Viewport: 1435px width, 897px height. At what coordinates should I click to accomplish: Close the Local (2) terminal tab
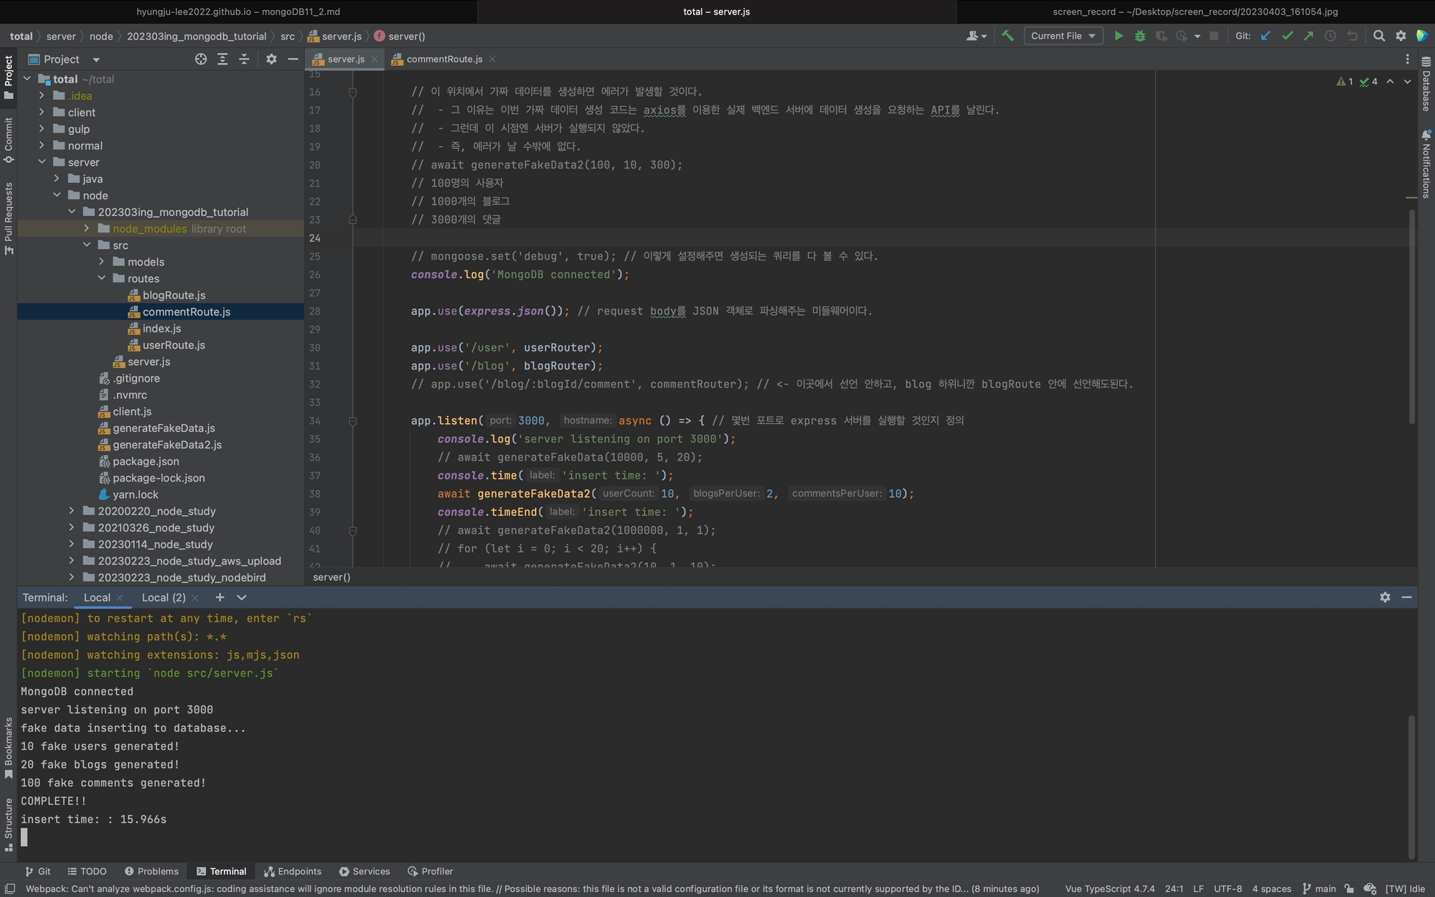tap(194, 597)
